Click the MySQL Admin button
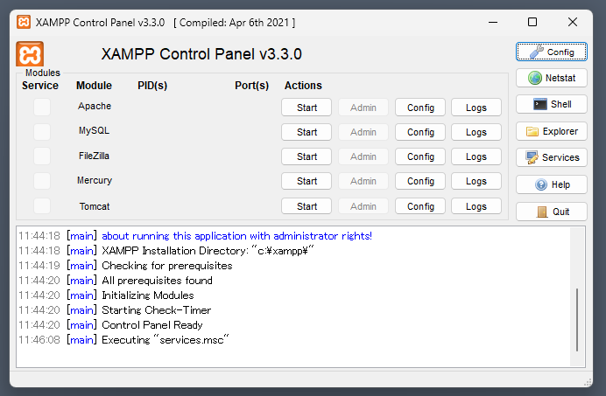Image resolution: width=606 pixels, height=396 pixels. 363,132
